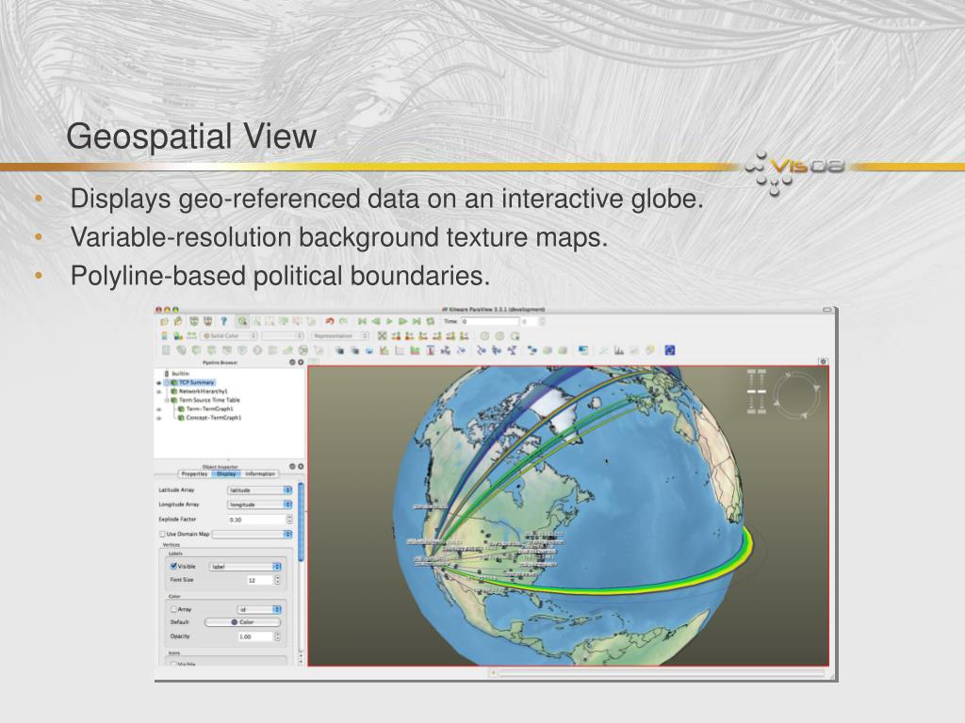Click the Default Color button
The image size is (965, 723).
[x=242, y=622]
